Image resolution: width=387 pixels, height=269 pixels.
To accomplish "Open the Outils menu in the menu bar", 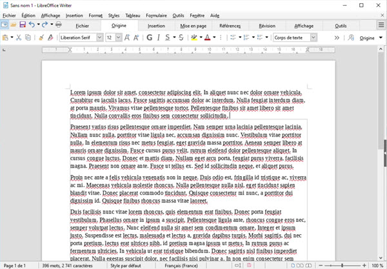I will tap(178, 15).
